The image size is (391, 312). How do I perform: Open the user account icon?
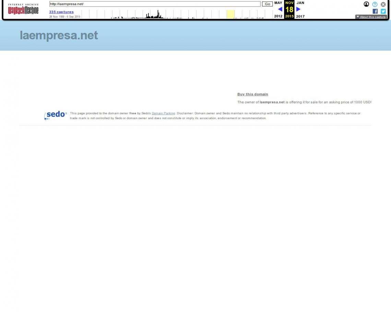(366, 4)
